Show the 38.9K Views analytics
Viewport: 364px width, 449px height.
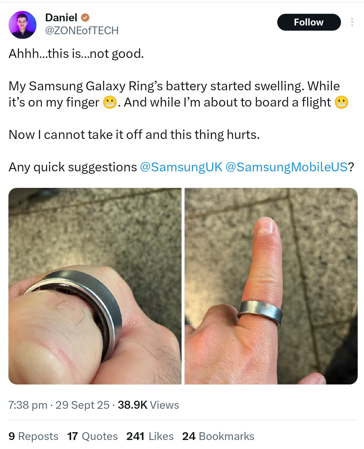click(x=148, y=405)
